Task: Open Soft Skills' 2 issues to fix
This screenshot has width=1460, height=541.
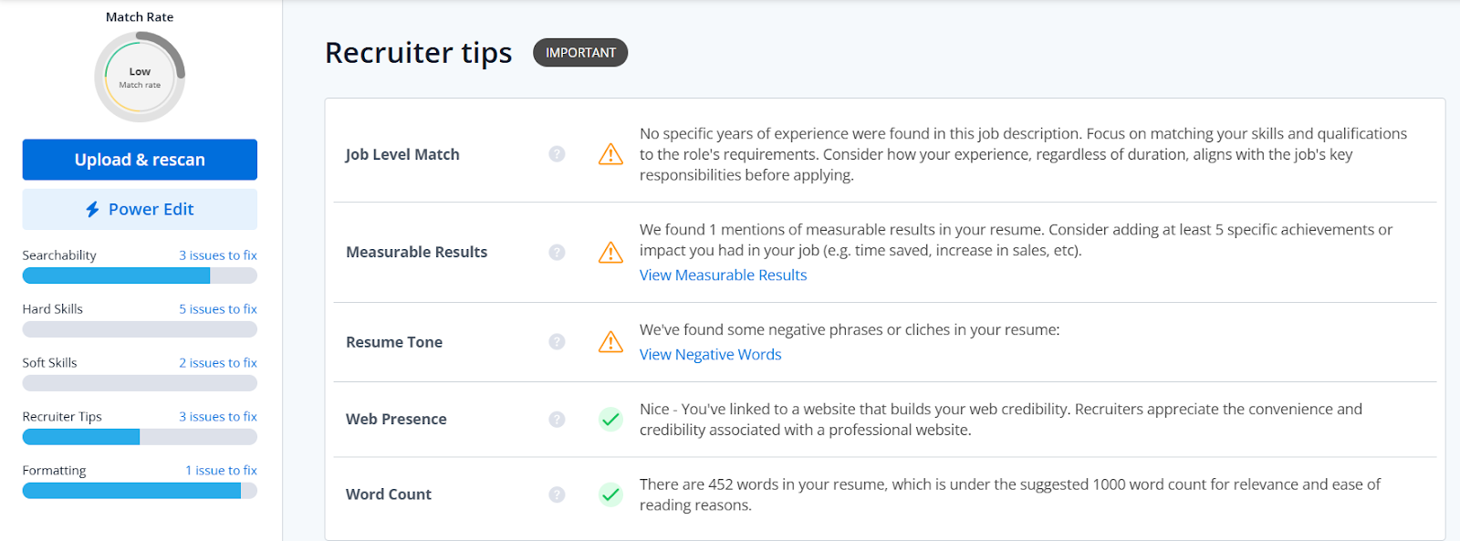Action: point(218,363)
